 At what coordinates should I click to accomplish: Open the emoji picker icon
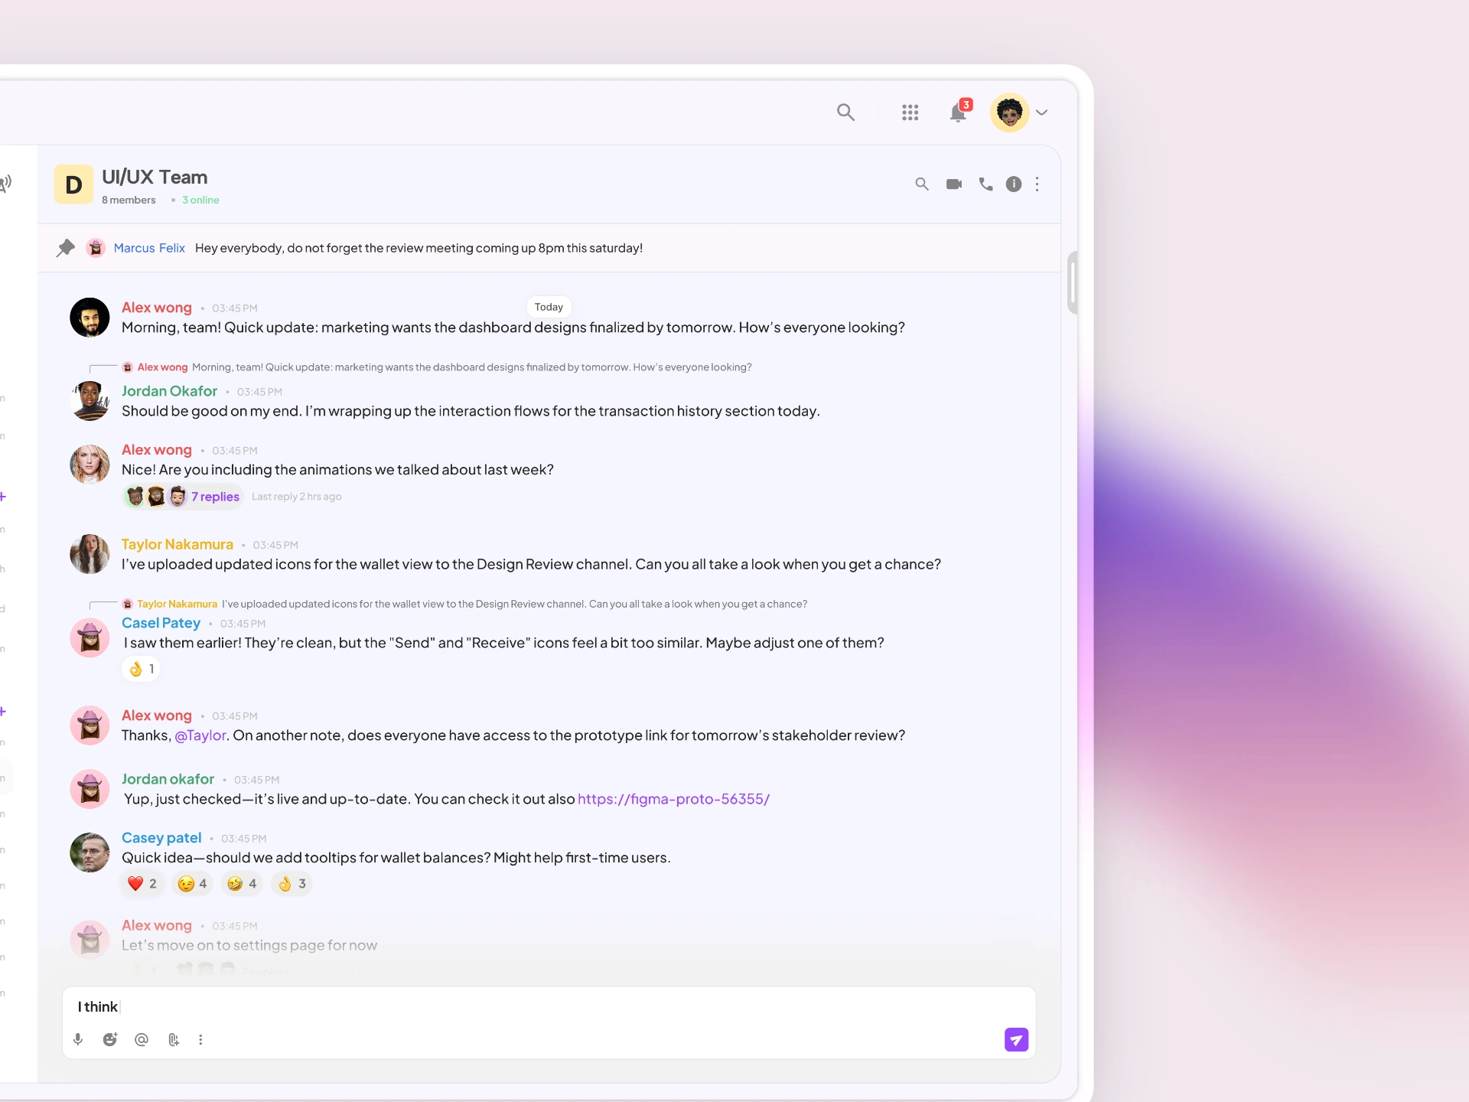point(110,1040)
